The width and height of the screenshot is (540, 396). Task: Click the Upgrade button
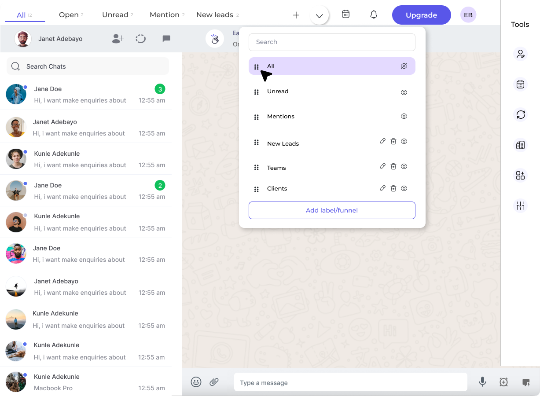click(x=422, y=15)
